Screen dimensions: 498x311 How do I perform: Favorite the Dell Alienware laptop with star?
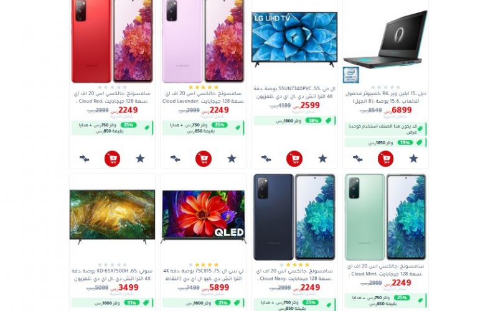pyautogui.click(x=413, y=159)
